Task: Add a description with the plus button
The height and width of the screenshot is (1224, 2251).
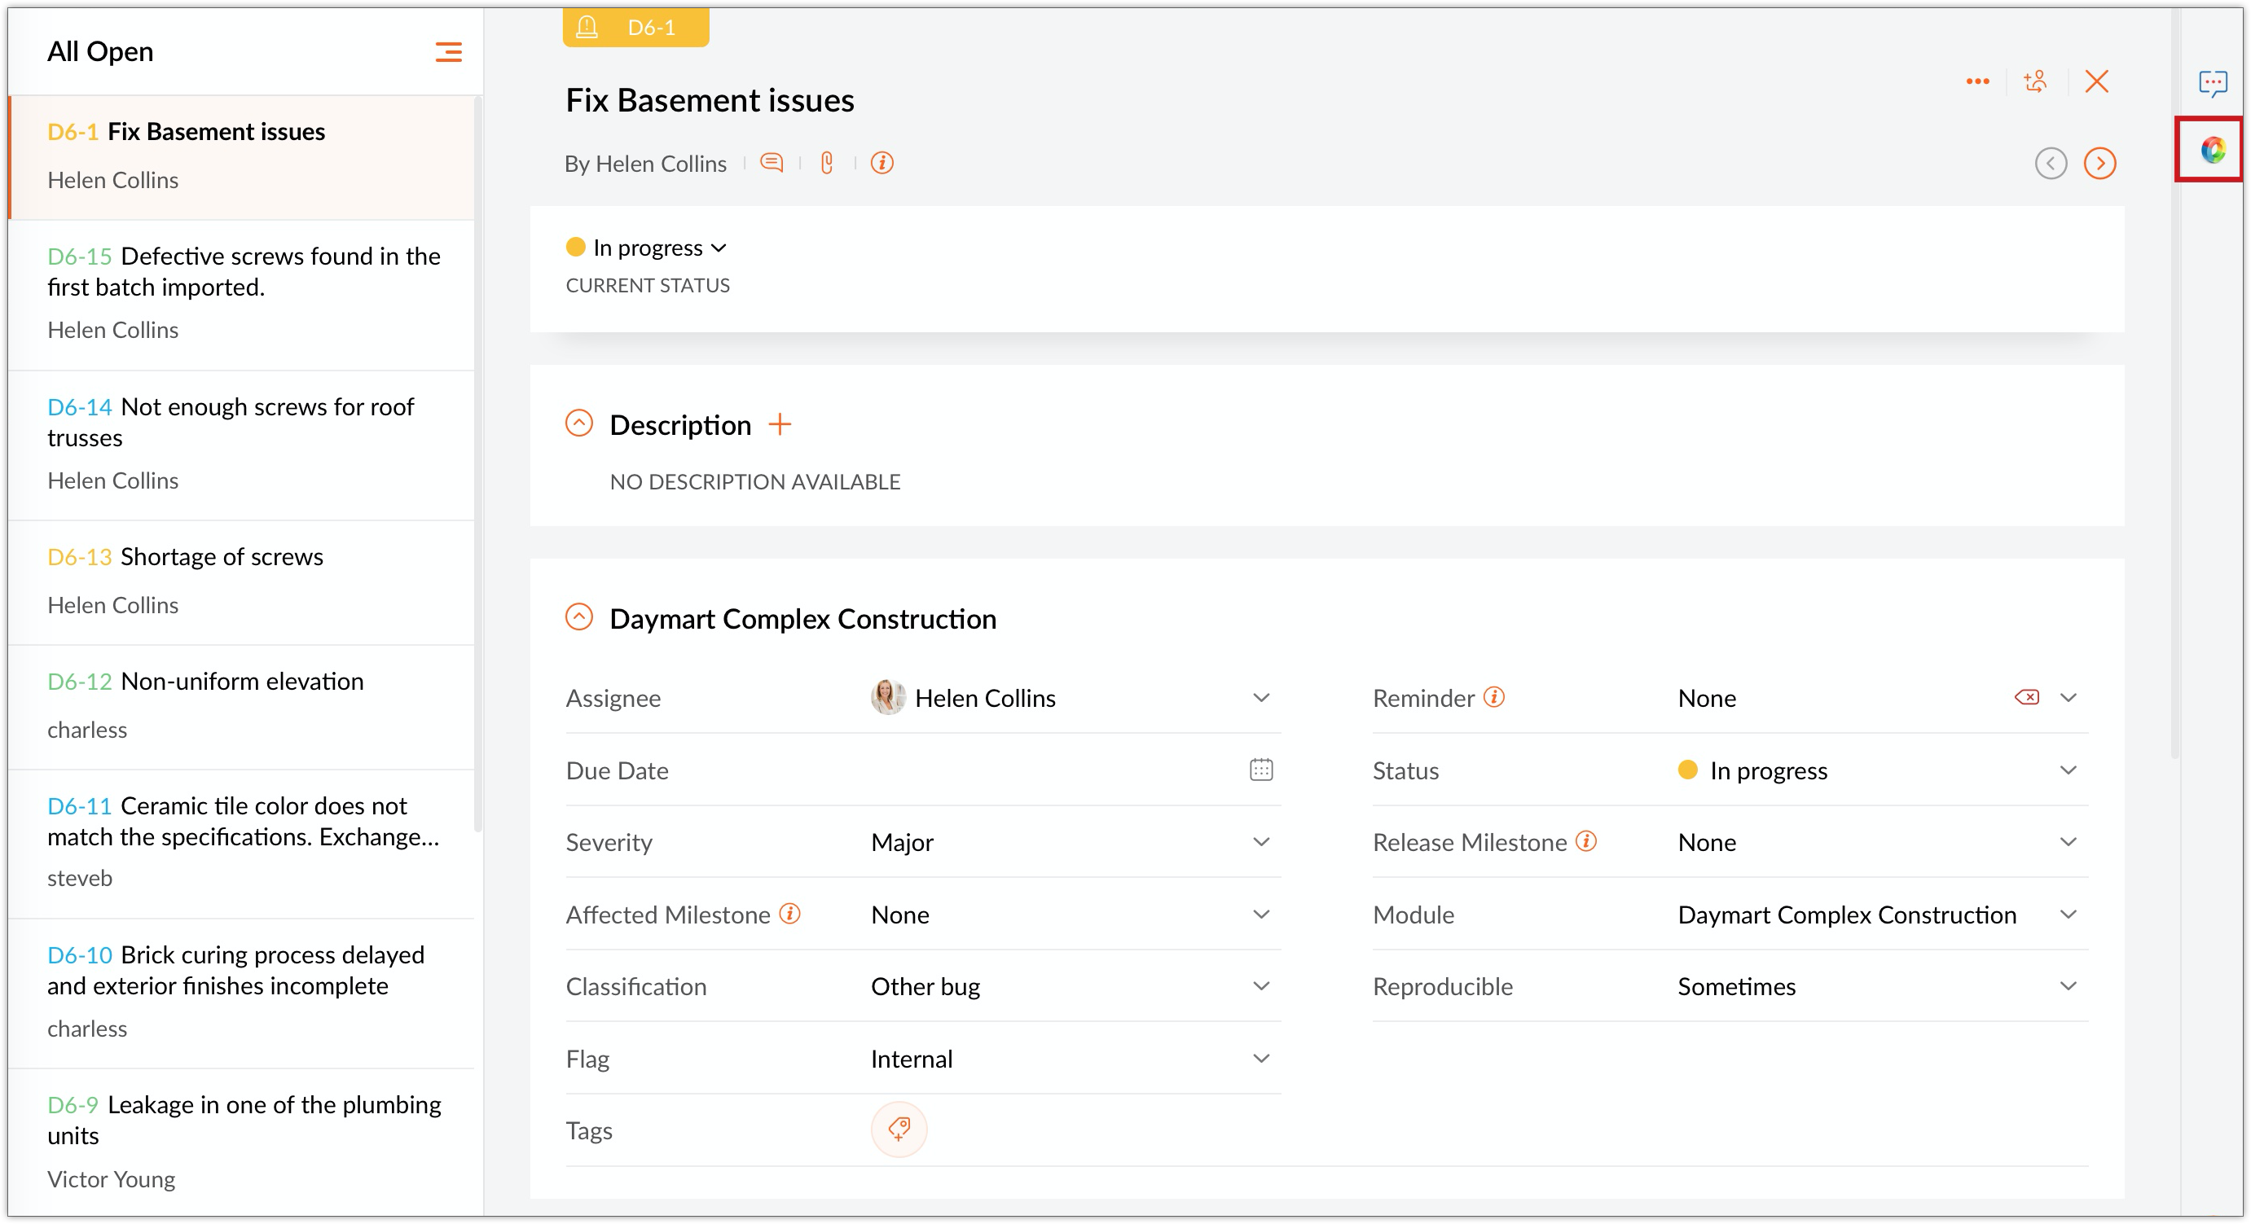Action: click(x=780, y=424)
